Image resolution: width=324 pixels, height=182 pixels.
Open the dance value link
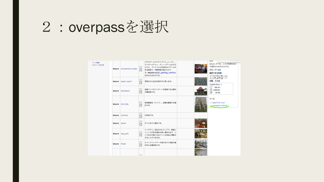point(123,123)
